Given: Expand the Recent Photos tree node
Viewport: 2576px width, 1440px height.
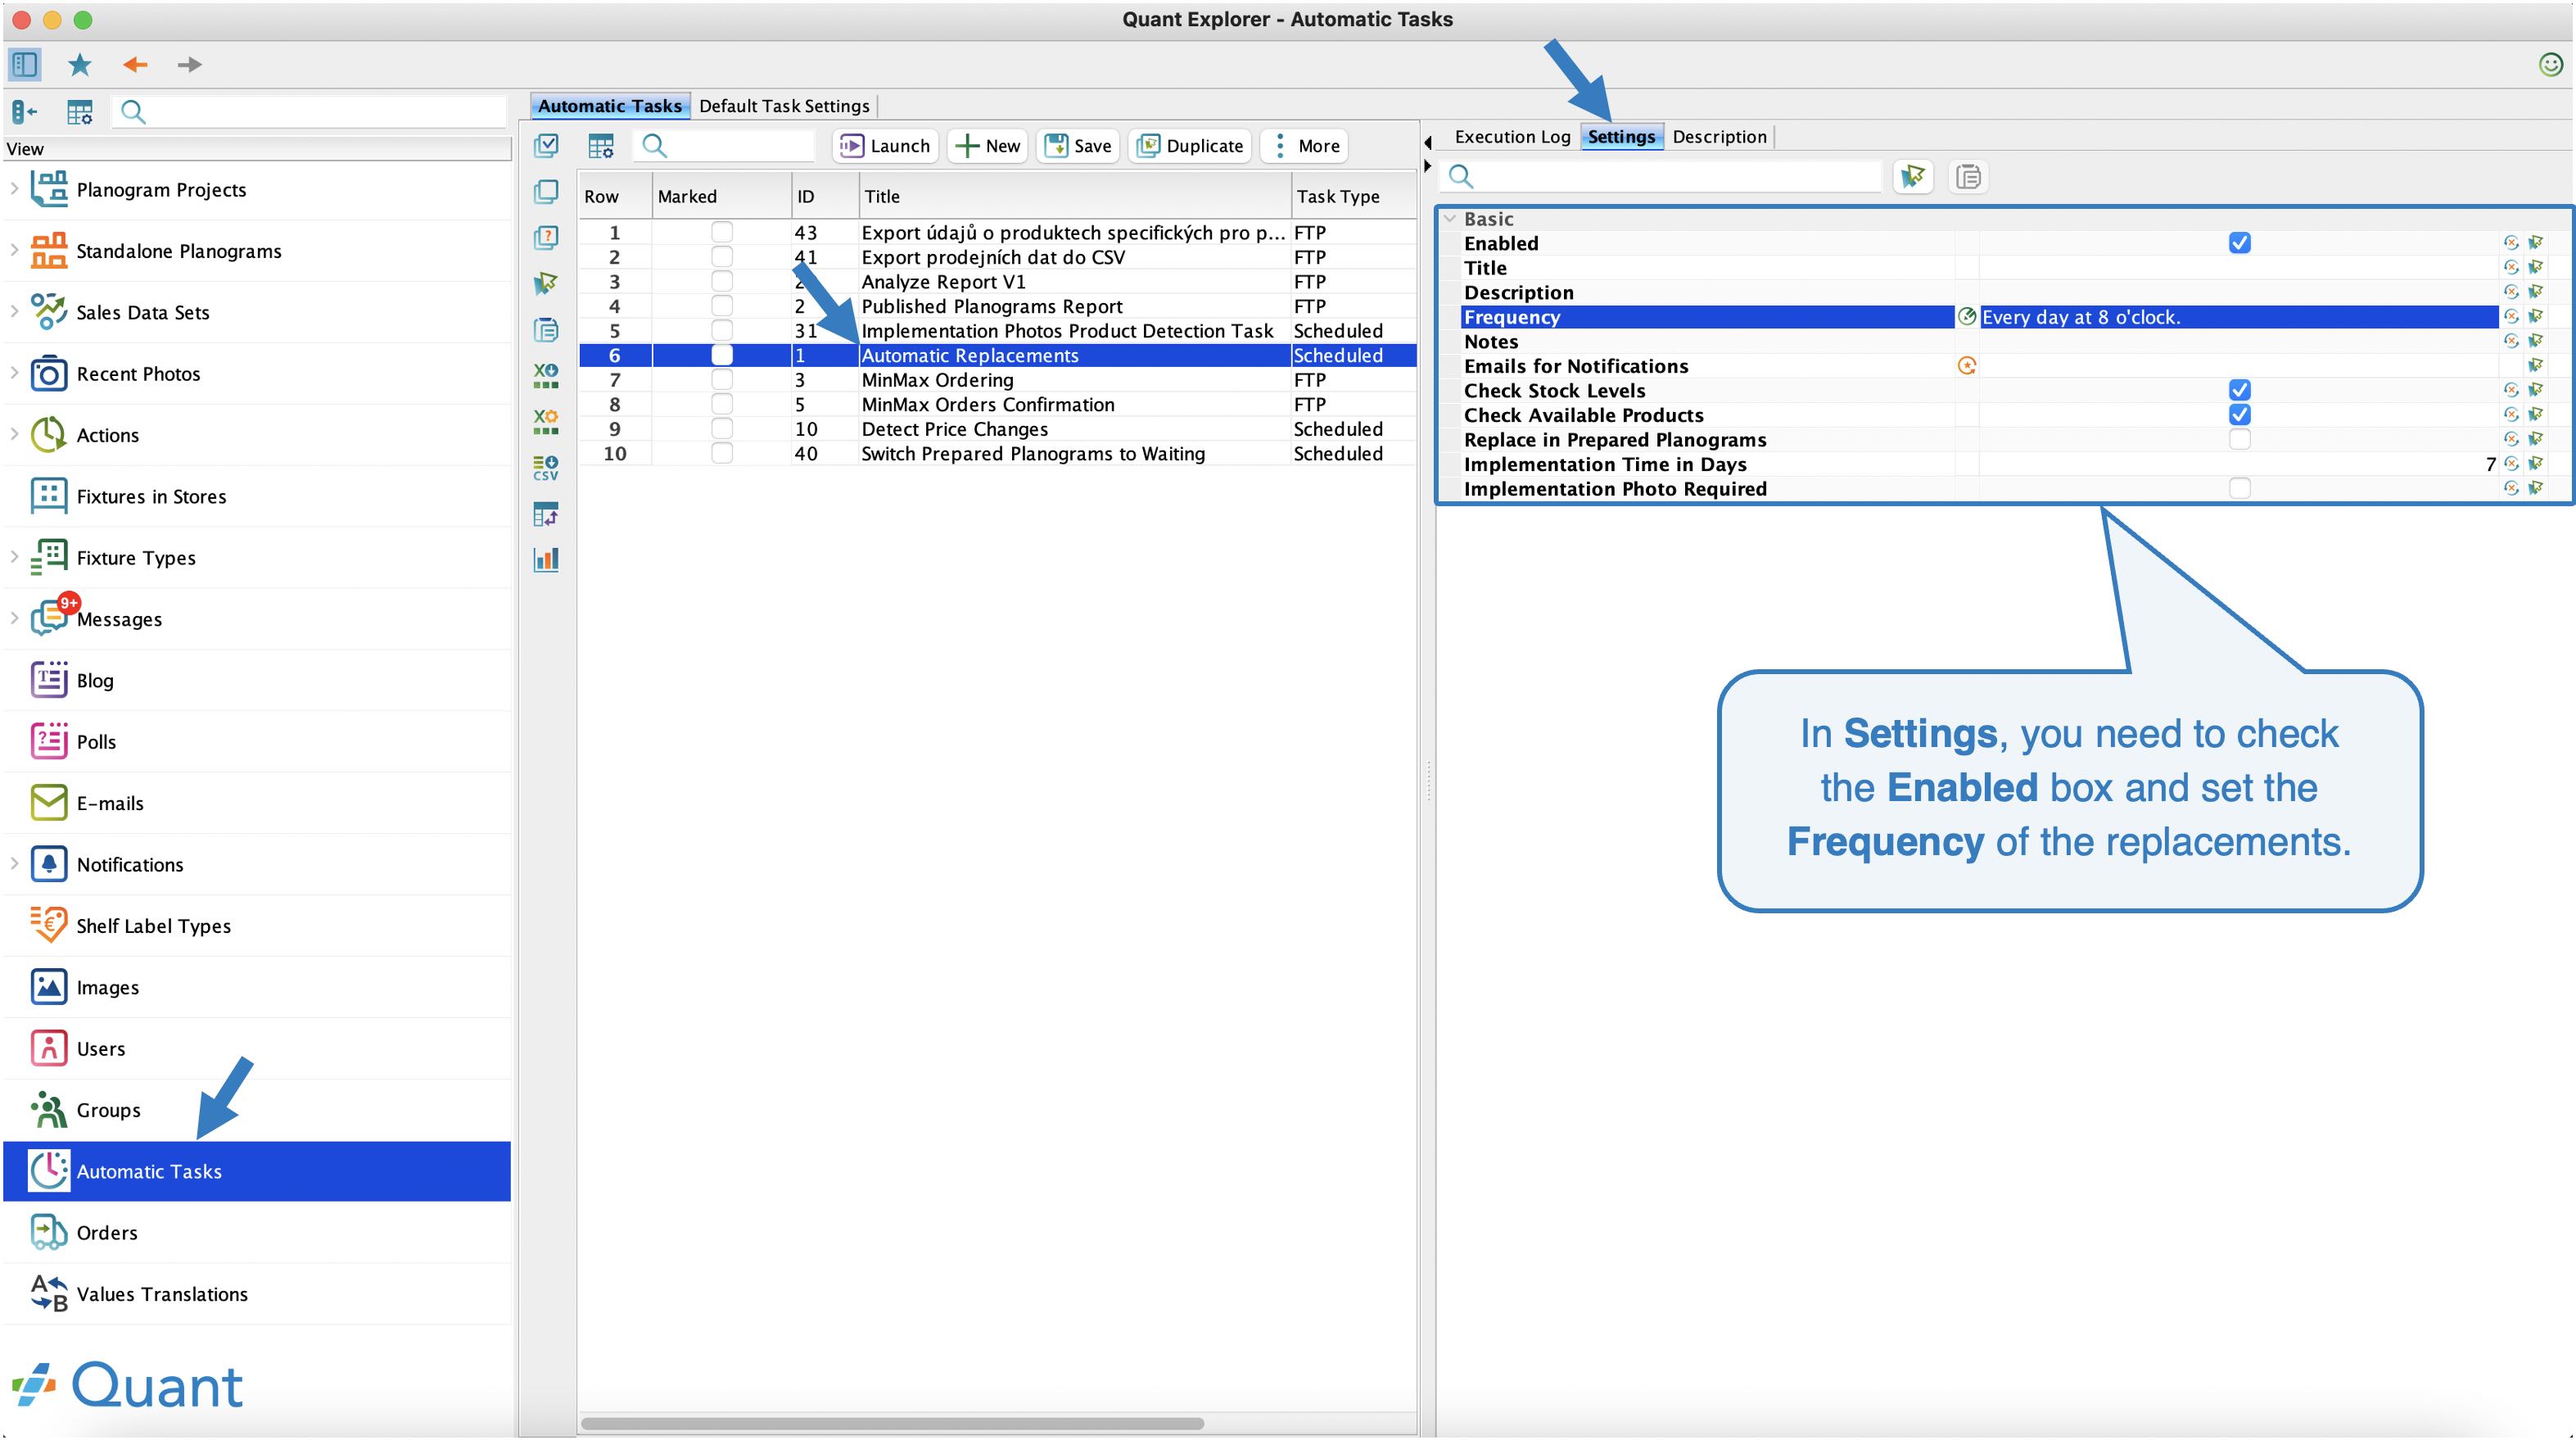Looking at the screenshot, I should click(x=14, y=372).
